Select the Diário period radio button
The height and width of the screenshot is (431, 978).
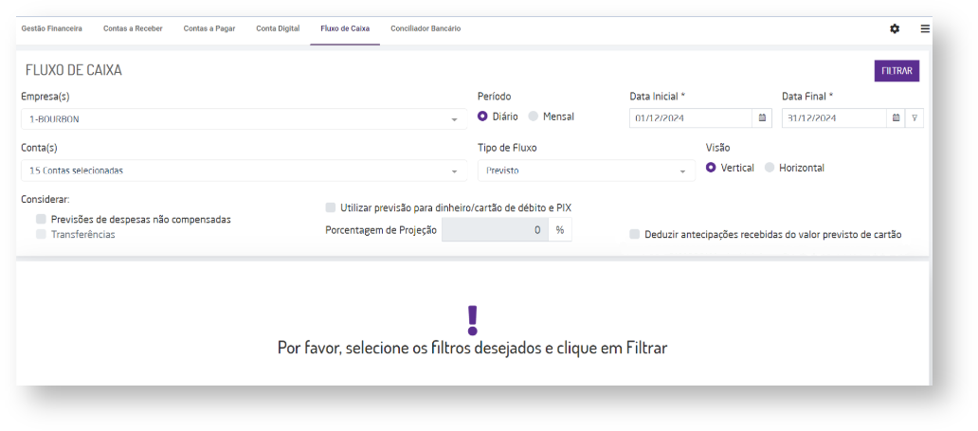(482, 117)
